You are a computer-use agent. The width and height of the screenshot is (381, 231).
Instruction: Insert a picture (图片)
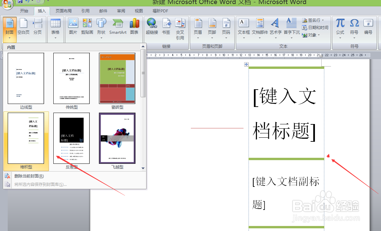tap(73, 27)
